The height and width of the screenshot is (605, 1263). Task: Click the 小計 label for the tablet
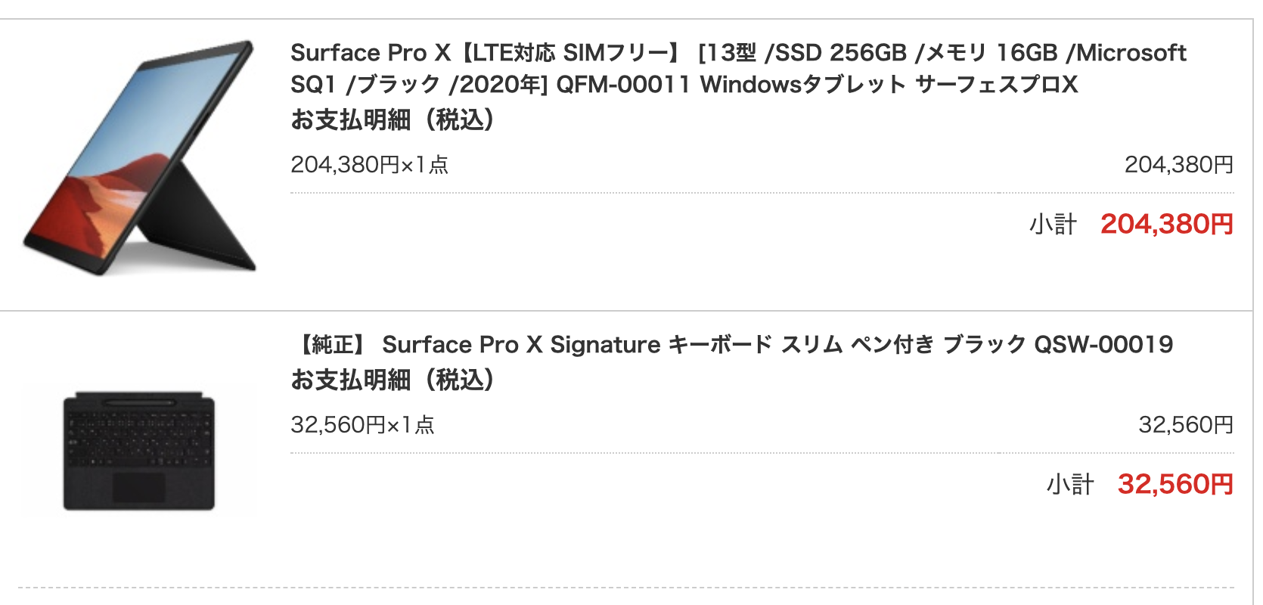[1052, 225]
